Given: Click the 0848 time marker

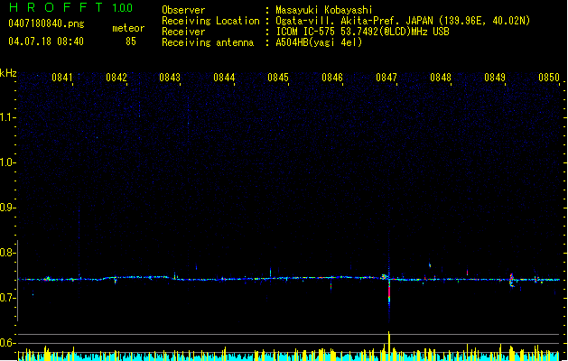Looking at the screenshot, I should [441, 78].
